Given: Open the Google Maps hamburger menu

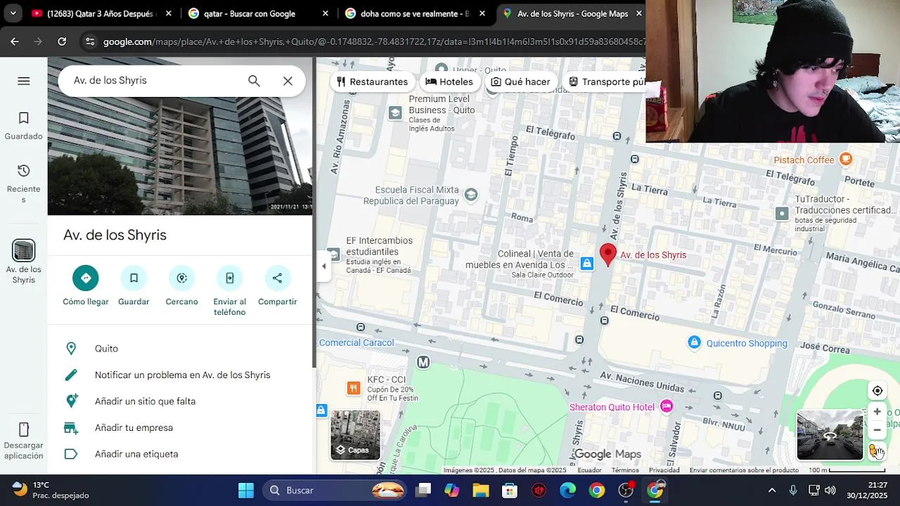Looking at the screenshot, I should tap(23, 81).
